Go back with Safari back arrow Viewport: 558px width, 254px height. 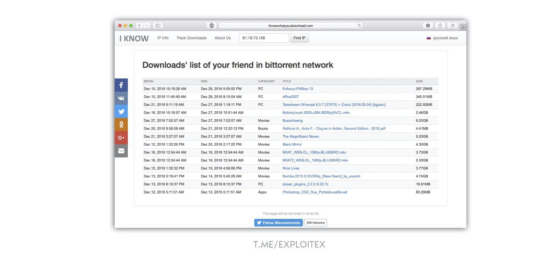pyautogui.click(x=139, y=26)
